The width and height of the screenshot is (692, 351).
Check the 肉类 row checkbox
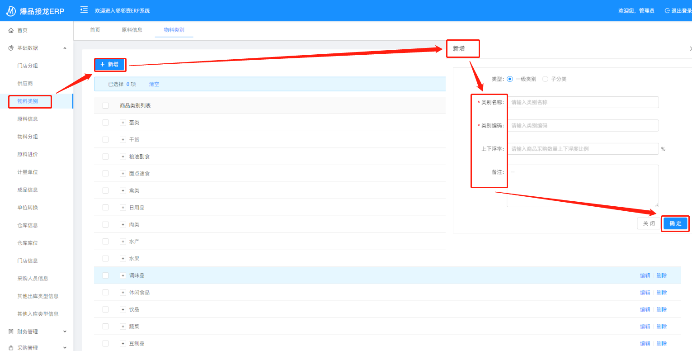pyautogui.click(x=105, y=224)
